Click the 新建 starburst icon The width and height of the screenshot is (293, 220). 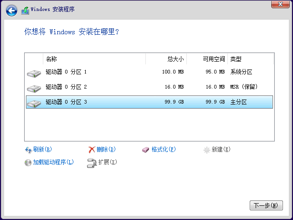tap(207, 150)
